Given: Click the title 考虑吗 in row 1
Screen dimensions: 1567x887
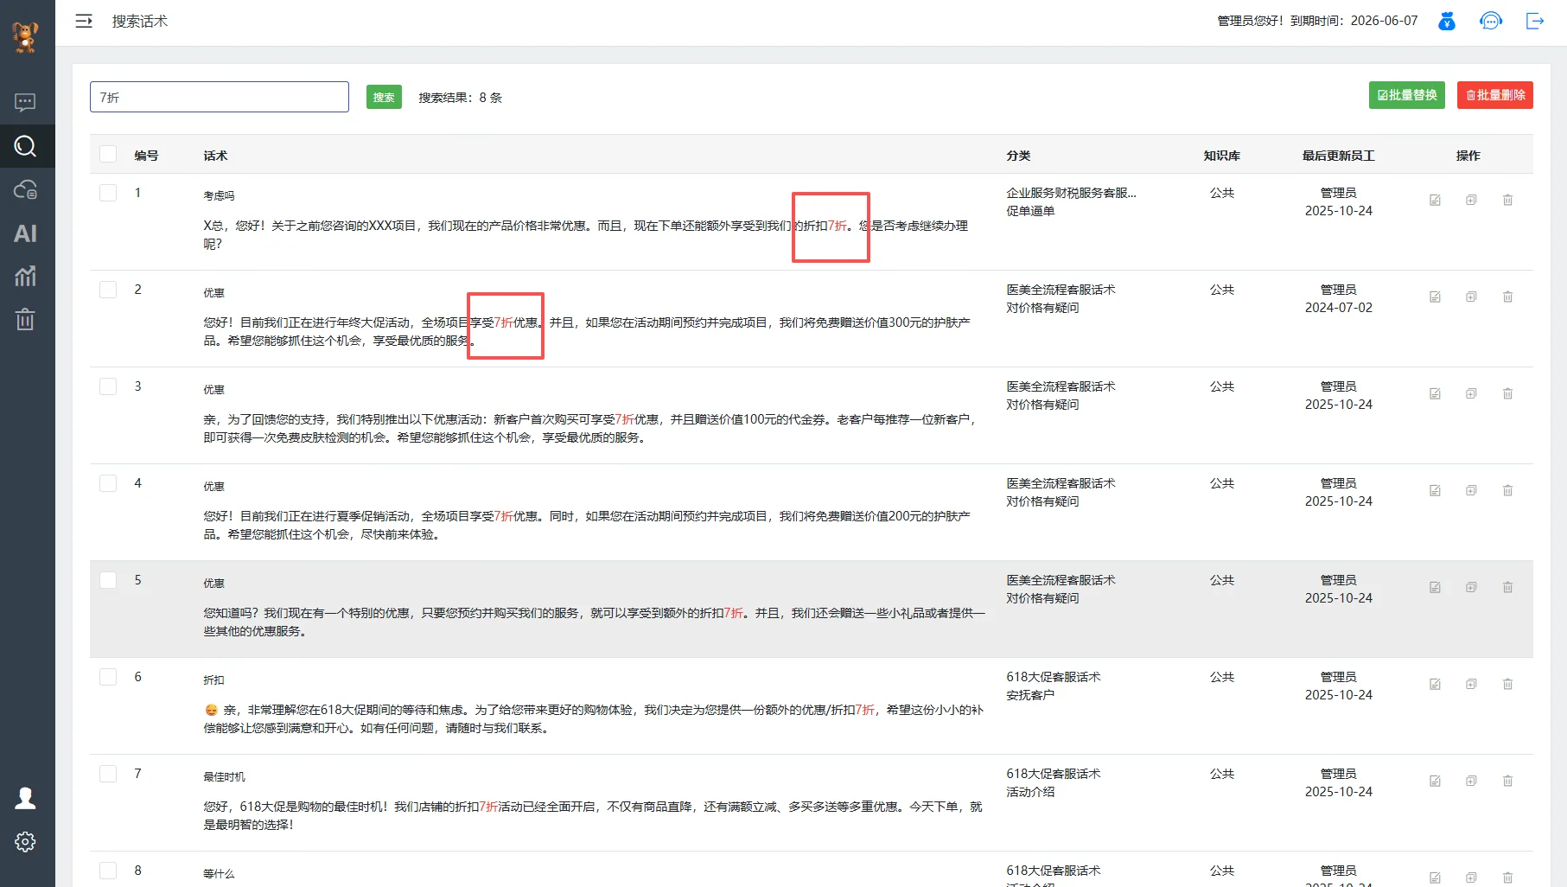Looking at the screenshot, I should [219, 196].
